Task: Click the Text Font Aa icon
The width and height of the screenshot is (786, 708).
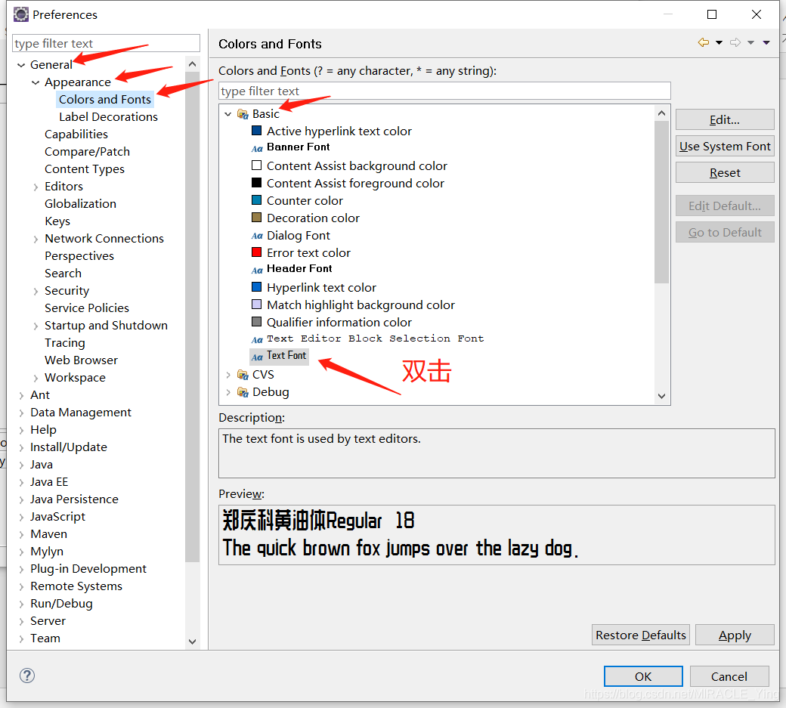Action: [x=257, y=357]
